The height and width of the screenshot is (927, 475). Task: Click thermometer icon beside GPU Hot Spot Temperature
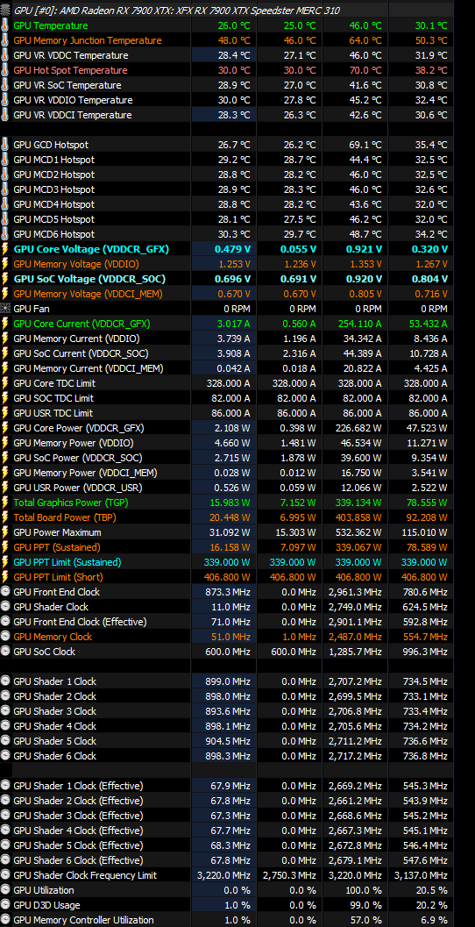tap(6, 70)
